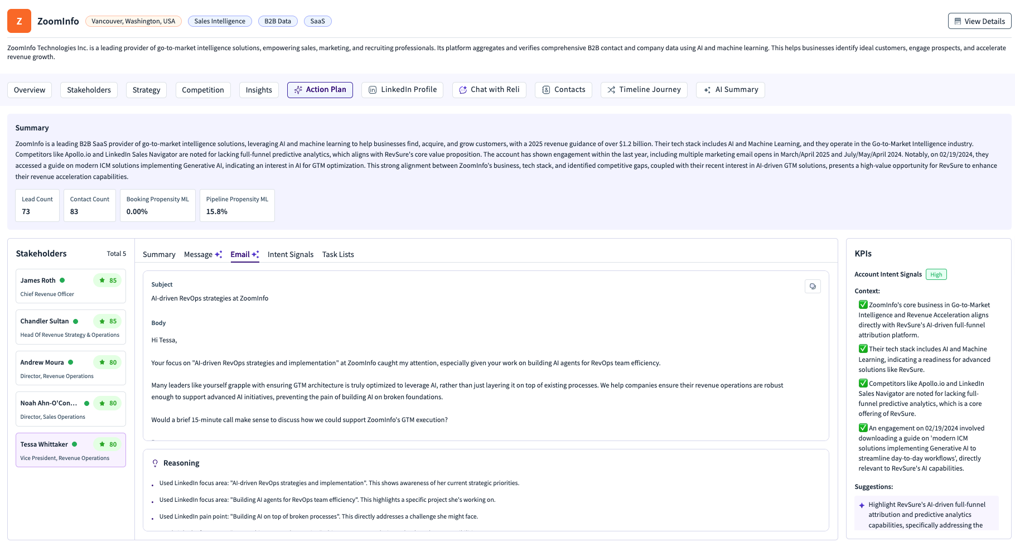
Task: Select the Noah Ahn-O'Con stakeholder card
Action: point(71,409)
